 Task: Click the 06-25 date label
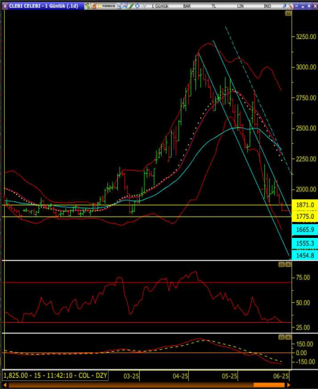coord(281,376)
